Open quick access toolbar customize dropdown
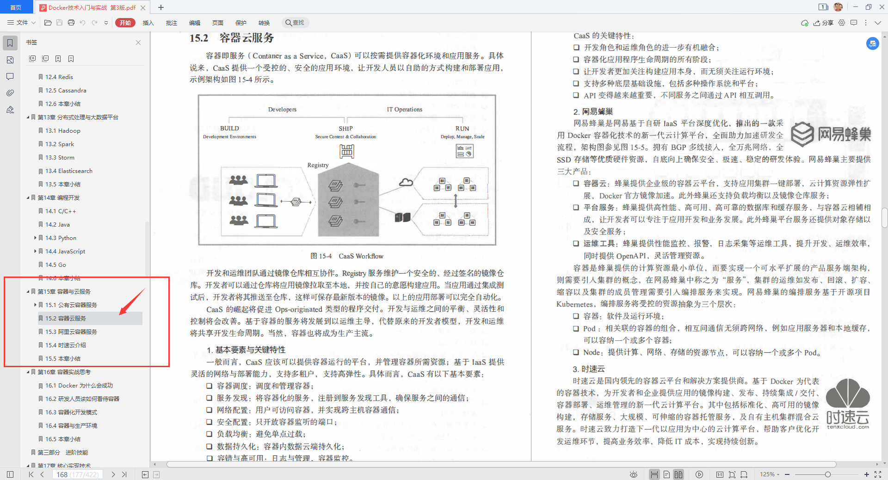 (106, 23)
